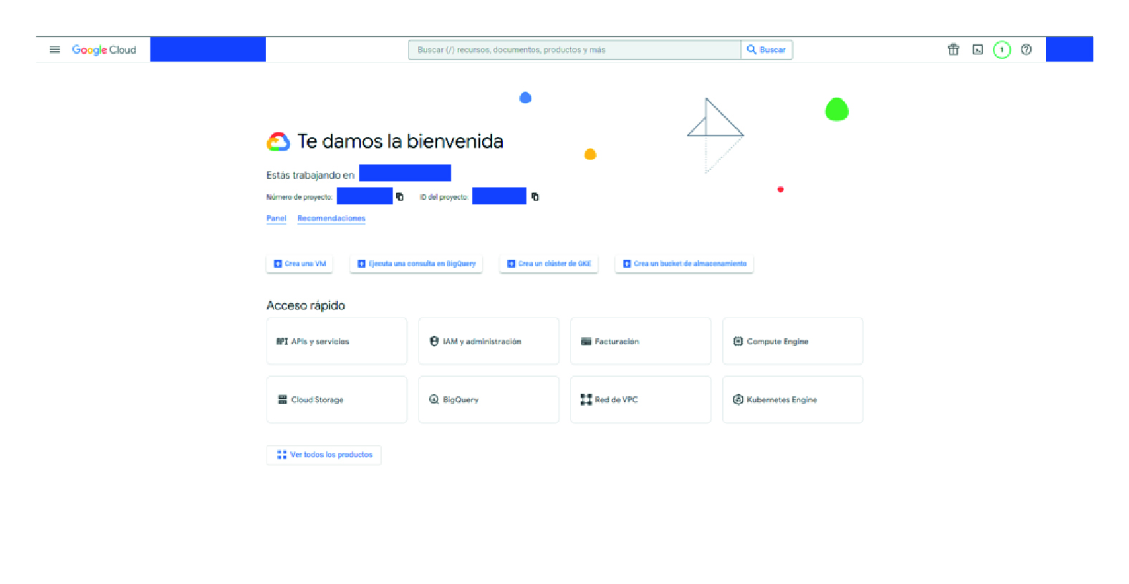Click the network icon beside Red de VPC
1129x584 pixels.
(586, 400)
